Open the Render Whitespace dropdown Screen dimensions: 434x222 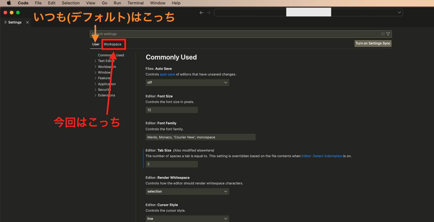tap(187, 191)
